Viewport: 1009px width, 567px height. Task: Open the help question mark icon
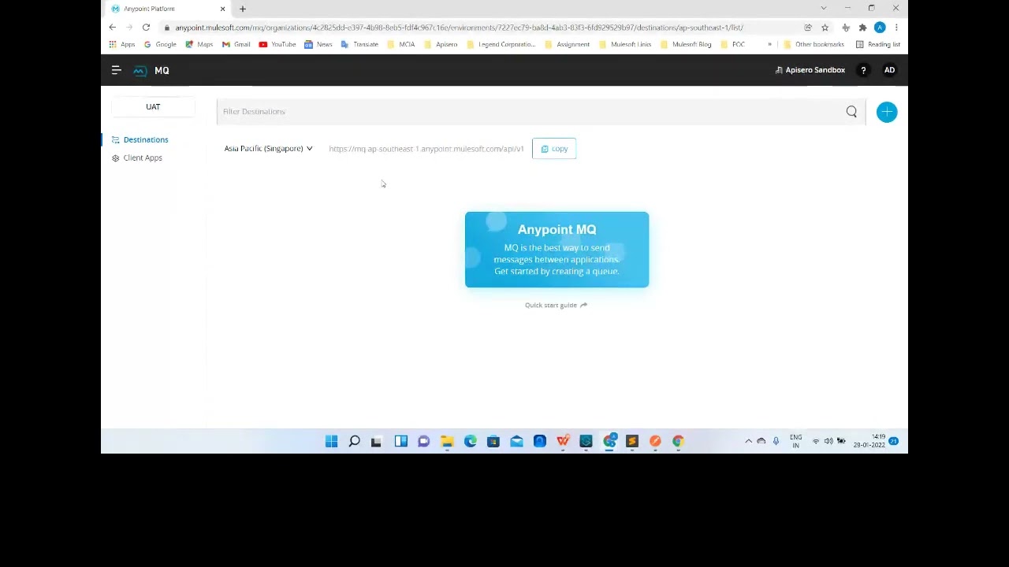point(863,70)
